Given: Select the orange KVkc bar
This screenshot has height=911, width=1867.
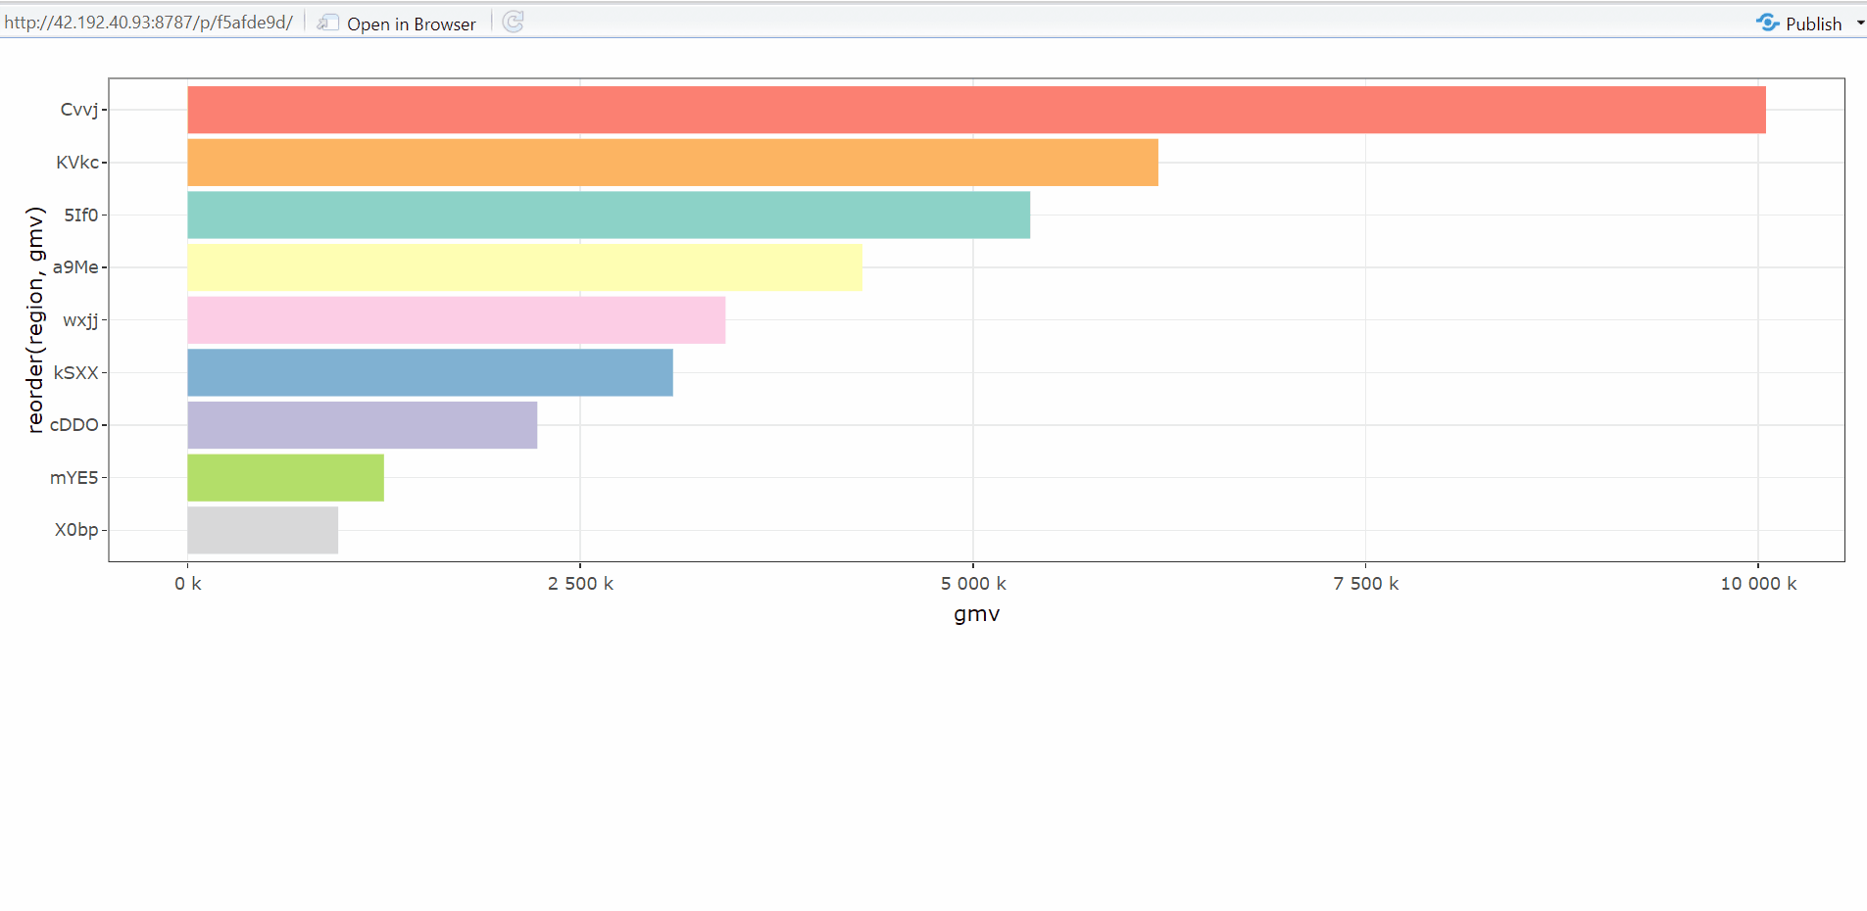Looking at the screenshot, I should click(672, 163).
